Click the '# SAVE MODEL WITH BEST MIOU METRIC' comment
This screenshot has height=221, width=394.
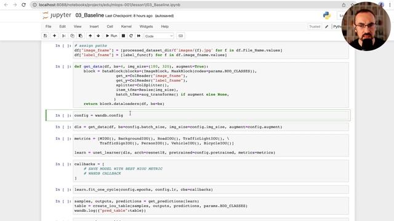coord(123,169)
